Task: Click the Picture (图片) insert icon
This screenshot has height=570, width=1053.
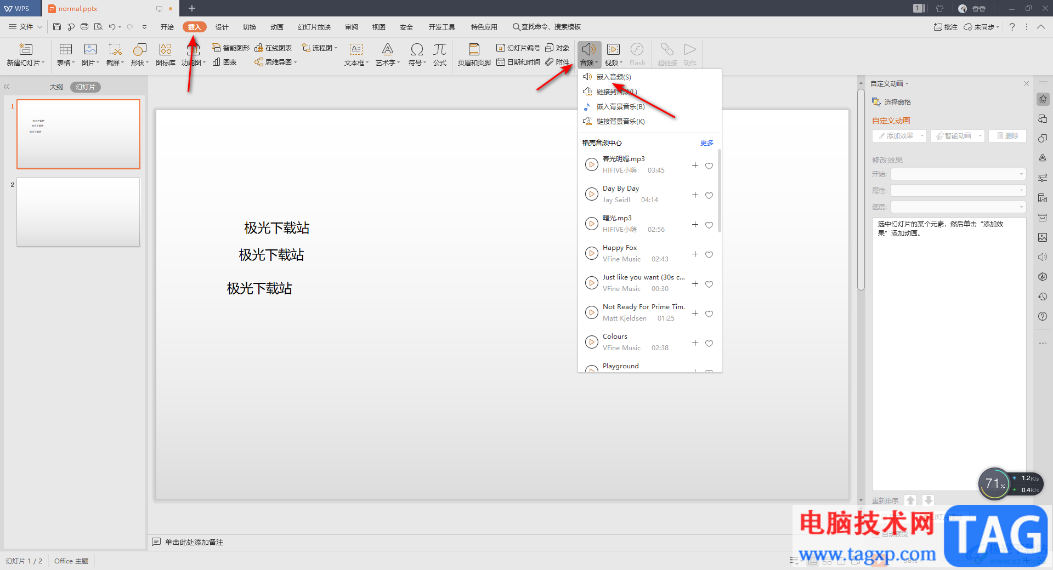Action: point(90,49)
